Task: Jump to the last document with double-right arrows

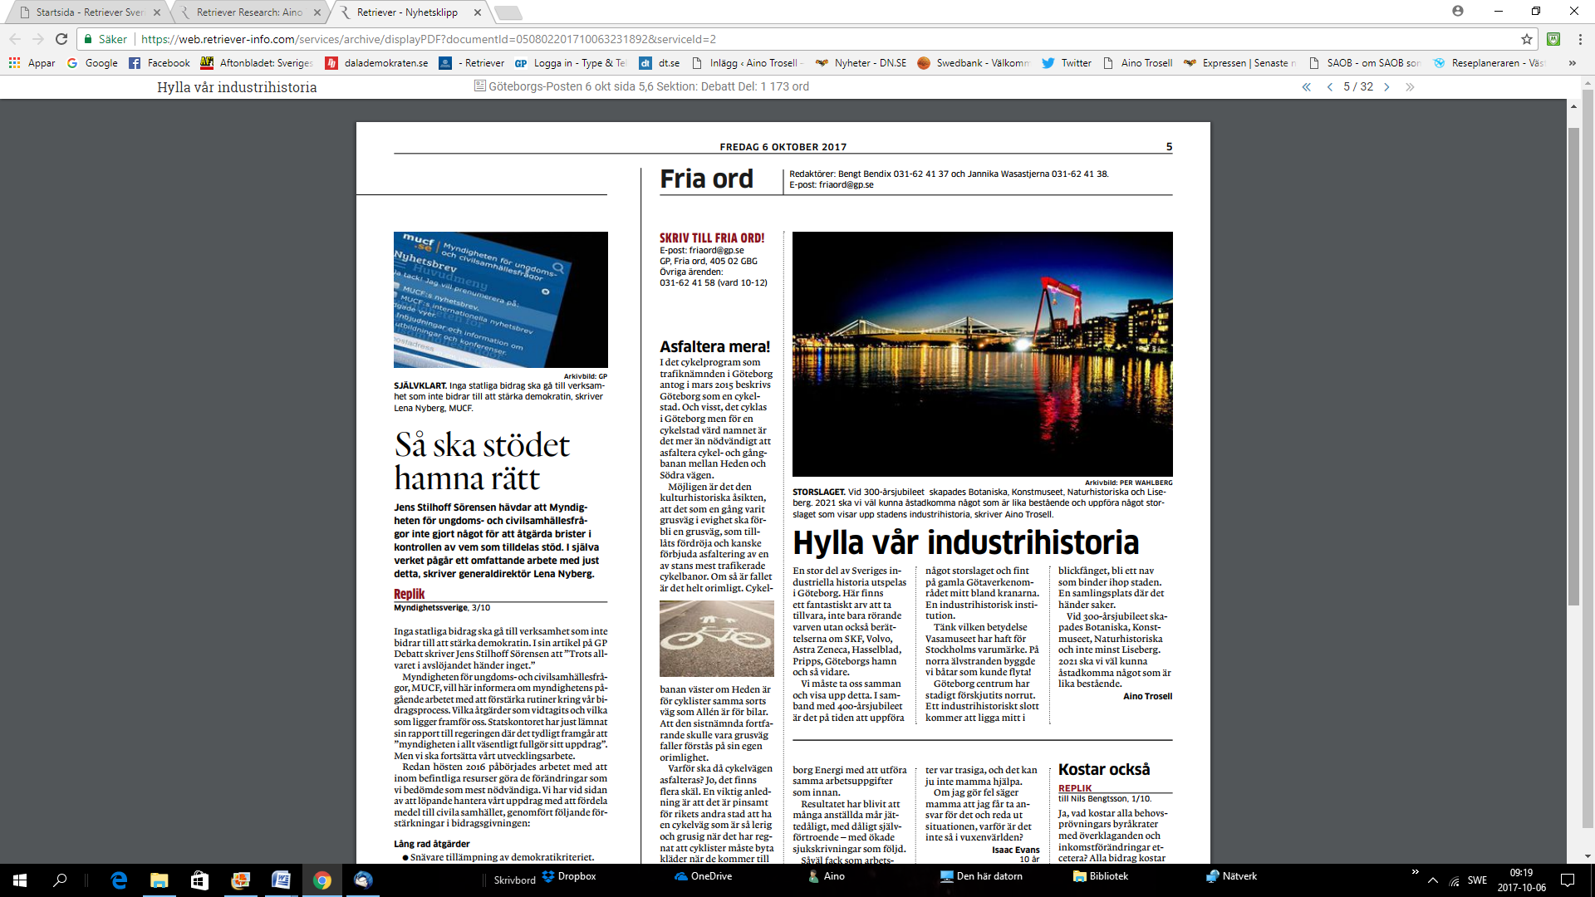Action: 1410,86
